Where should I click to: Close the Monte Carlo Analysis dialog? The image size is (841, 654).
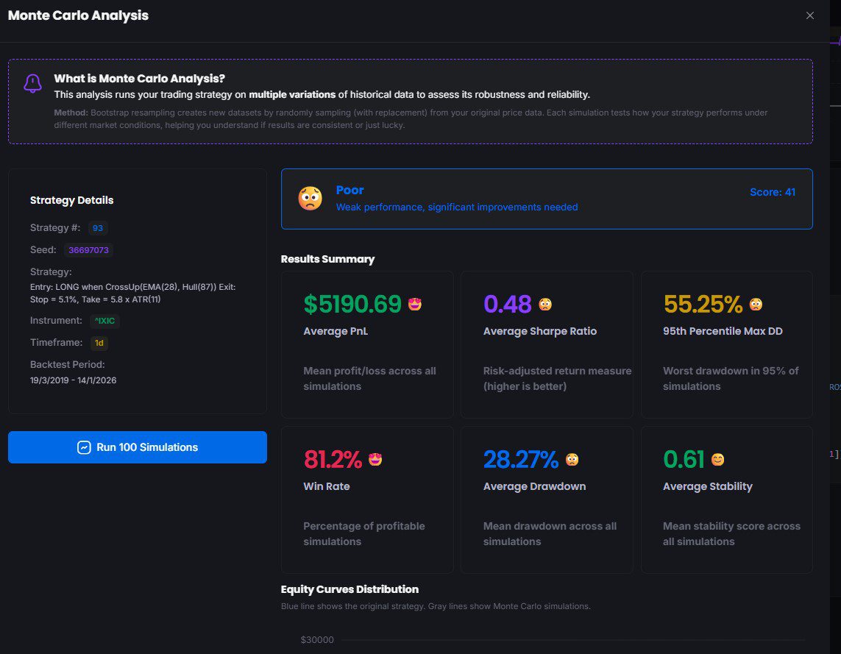coord(810,15)
